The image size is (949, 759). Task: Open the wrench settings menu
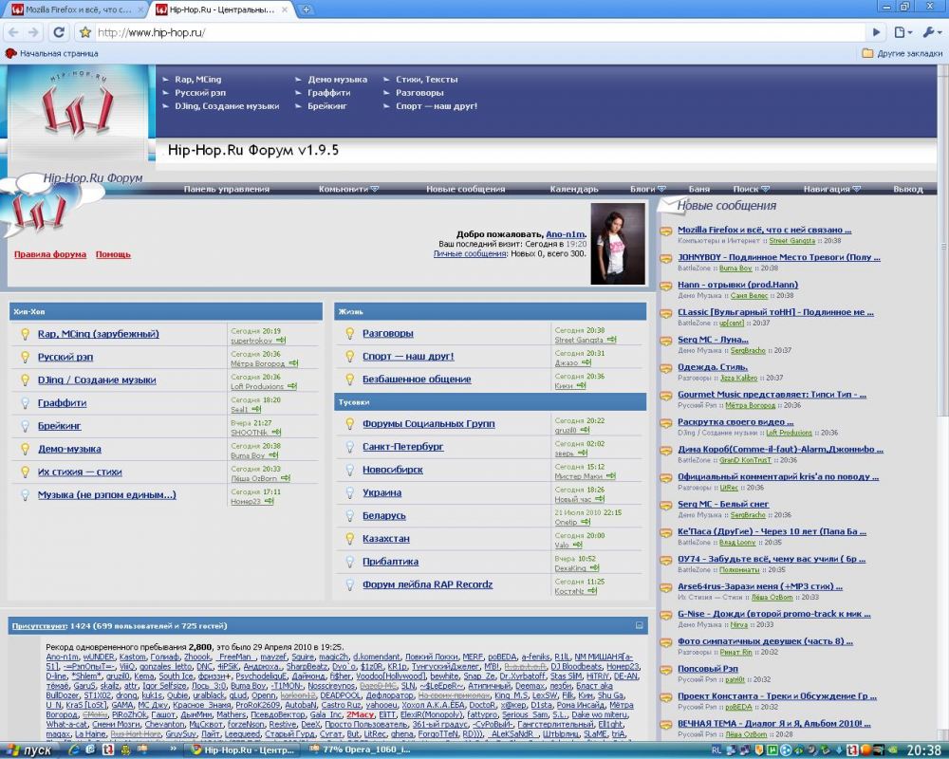pos(931,32)
